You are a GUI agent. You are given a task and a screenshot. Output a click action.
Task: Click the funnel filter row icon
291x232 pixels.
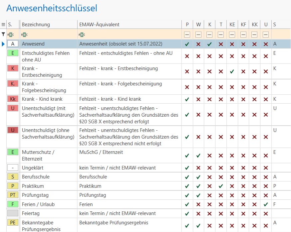(x=3, y=34)
